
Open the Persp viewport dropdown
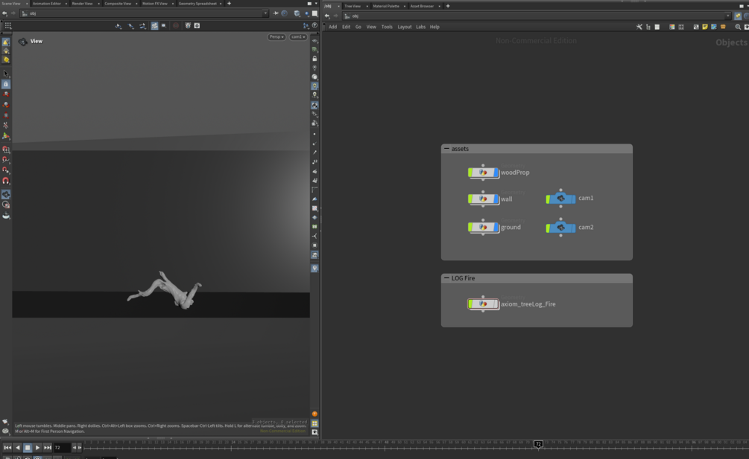click(x=276, y=36)
